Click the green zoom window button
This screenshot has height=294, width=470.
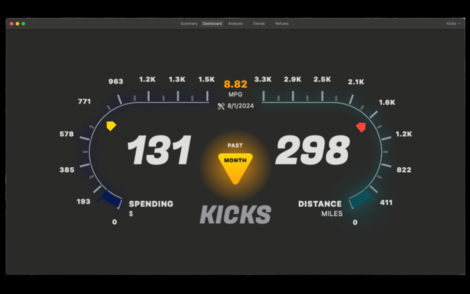coord(23,23)
